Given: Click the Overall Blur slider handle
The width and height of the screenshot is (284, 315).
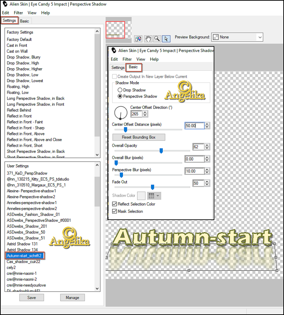Looking at the screenshot, I should point(116,163).
